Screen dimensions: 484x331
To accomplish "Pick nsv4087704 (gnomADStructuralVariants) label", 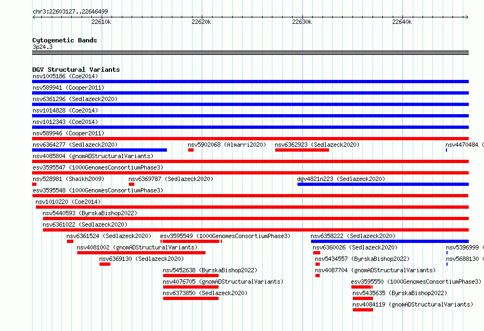I will [375, 270].
